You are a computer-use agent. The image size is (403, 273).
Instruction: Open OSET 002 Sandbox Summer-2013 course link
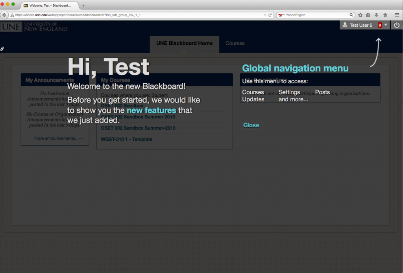(138, 128)
